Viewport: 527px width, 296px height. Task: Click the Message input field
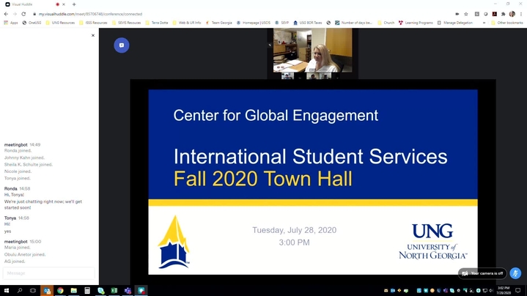click(48, 273)
